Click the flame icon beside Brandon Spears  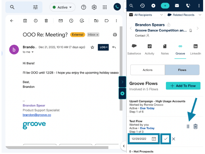pyautogui.click(x=169, y=25)
